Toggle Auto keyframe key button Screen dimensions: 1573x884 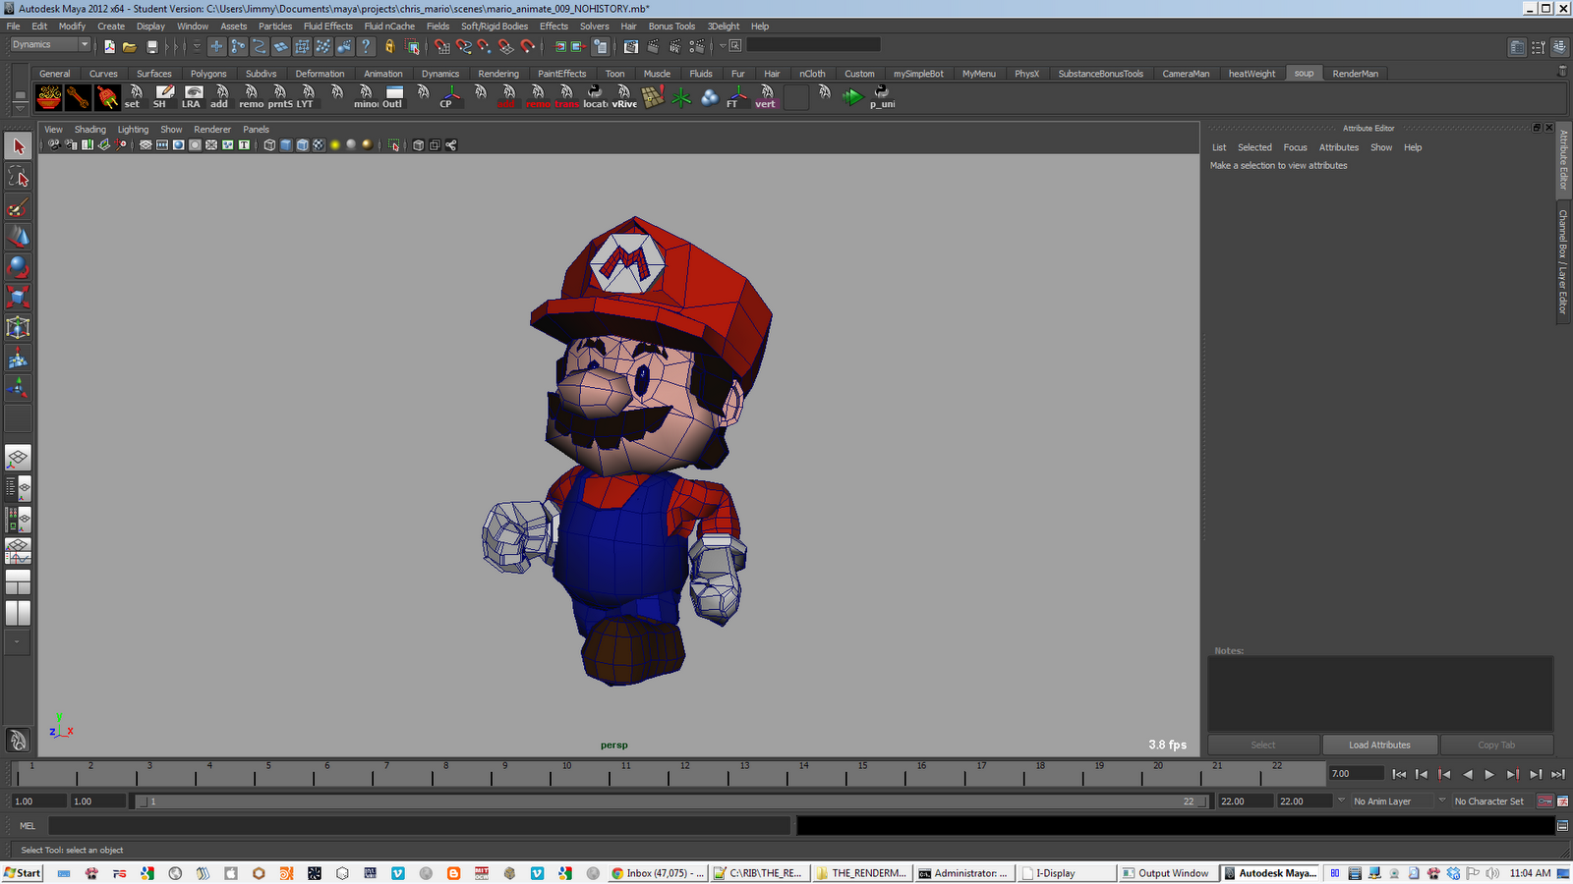[x=1544, y=801]
